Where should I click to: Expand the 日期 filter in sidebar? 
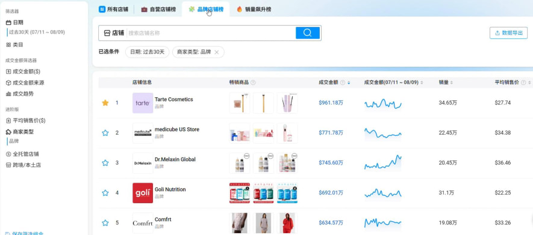point(14,22)
